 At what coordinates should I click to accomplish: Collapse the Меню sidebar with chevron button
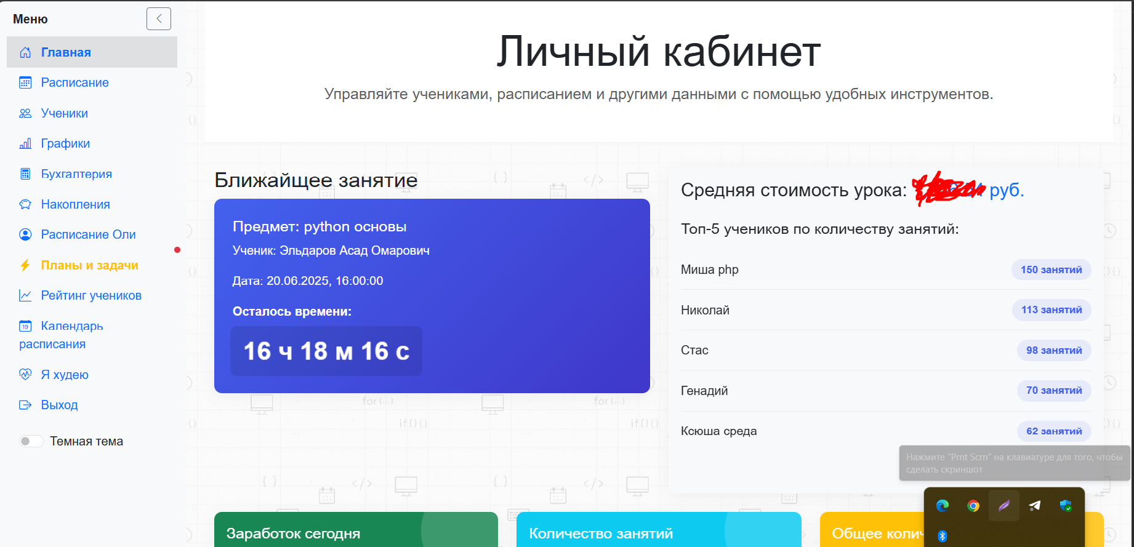[x=159, y=18]
